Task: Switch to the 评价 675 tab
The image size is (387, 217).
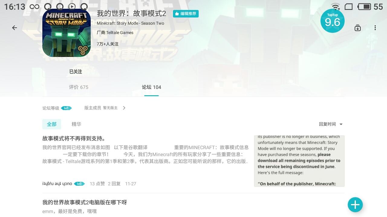Action: pyautogui.click(x=79, y=87)
